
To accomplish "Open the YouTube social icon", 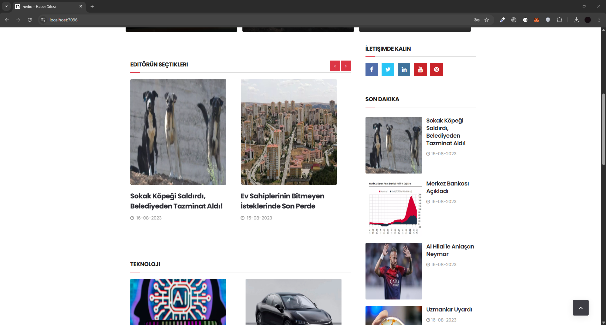I will pyautogui.click(x=420, y=70).
